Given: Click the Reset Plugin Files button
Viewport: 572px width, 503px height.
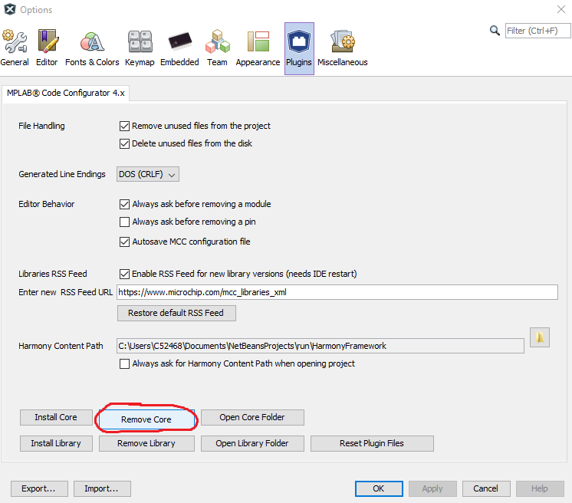Looking at the screenshot, I should tap(372, 443).
